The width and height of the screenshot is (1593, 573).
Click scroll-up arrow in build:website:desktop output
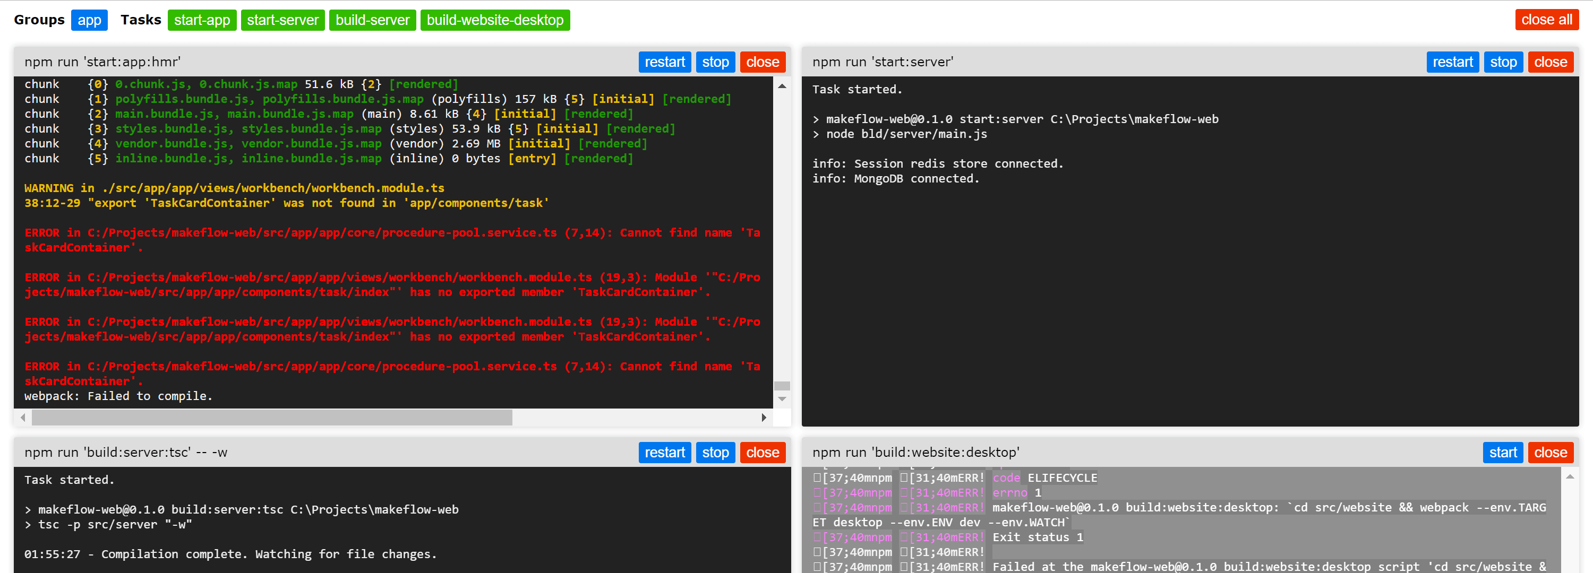1570,476
